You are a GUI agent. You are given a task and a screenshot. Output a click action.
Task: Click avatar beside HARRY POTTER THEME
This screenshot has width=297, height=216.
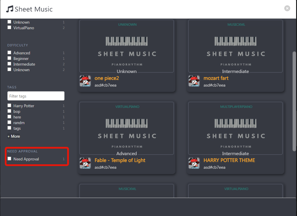(194, 163)
